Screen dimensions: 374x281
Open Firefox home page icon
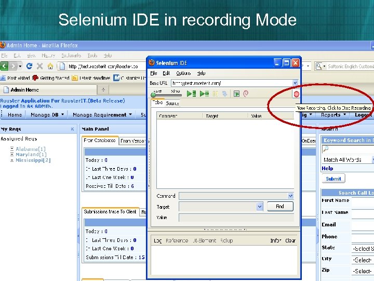[x=50, y=66]
